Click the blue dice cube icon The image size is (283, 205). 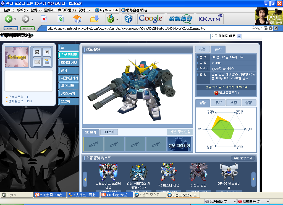coord(129,19)
